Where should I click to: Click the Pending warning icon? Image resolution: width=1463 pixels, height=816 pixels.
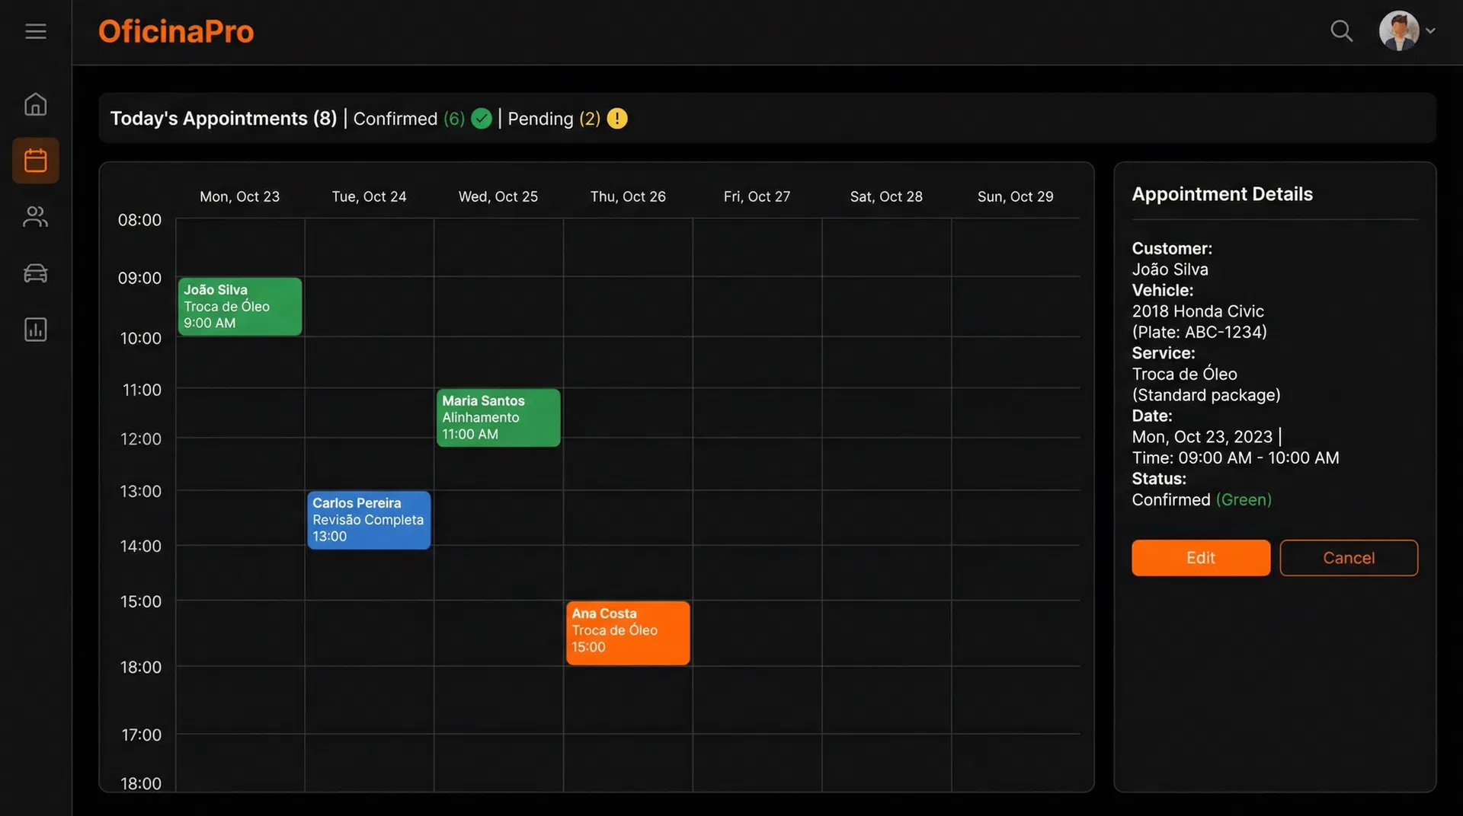617,119
